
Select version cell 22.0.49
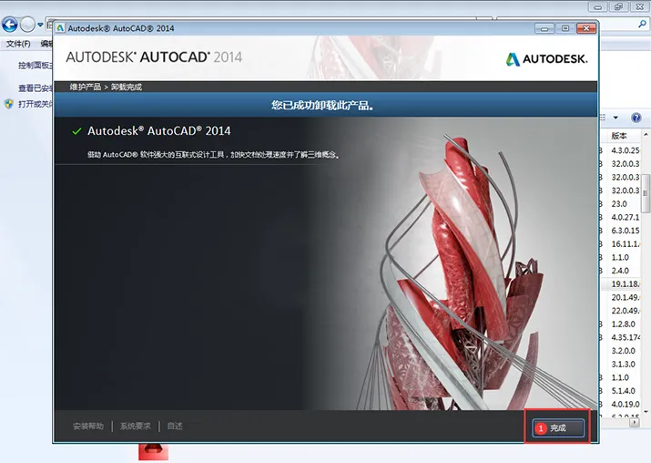(626, 311)
